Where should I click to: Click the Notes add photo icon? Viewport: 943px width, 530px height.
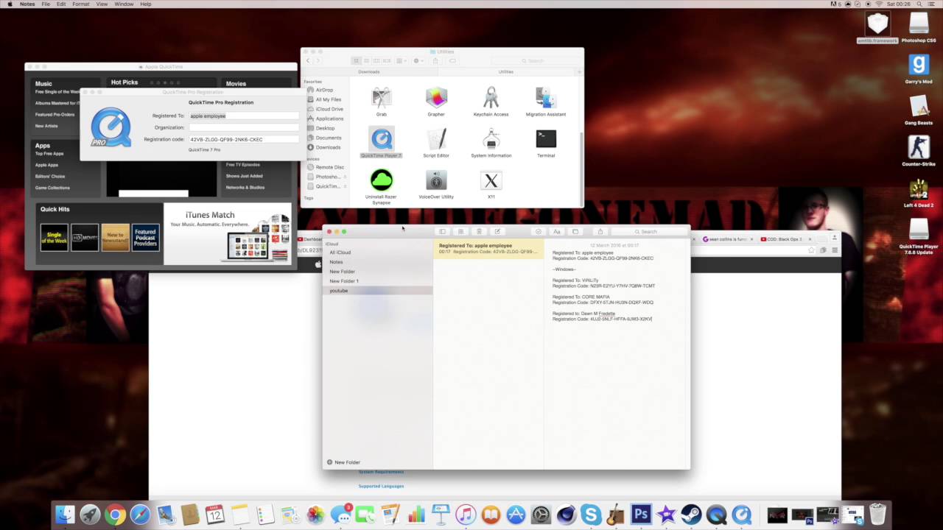575,232
